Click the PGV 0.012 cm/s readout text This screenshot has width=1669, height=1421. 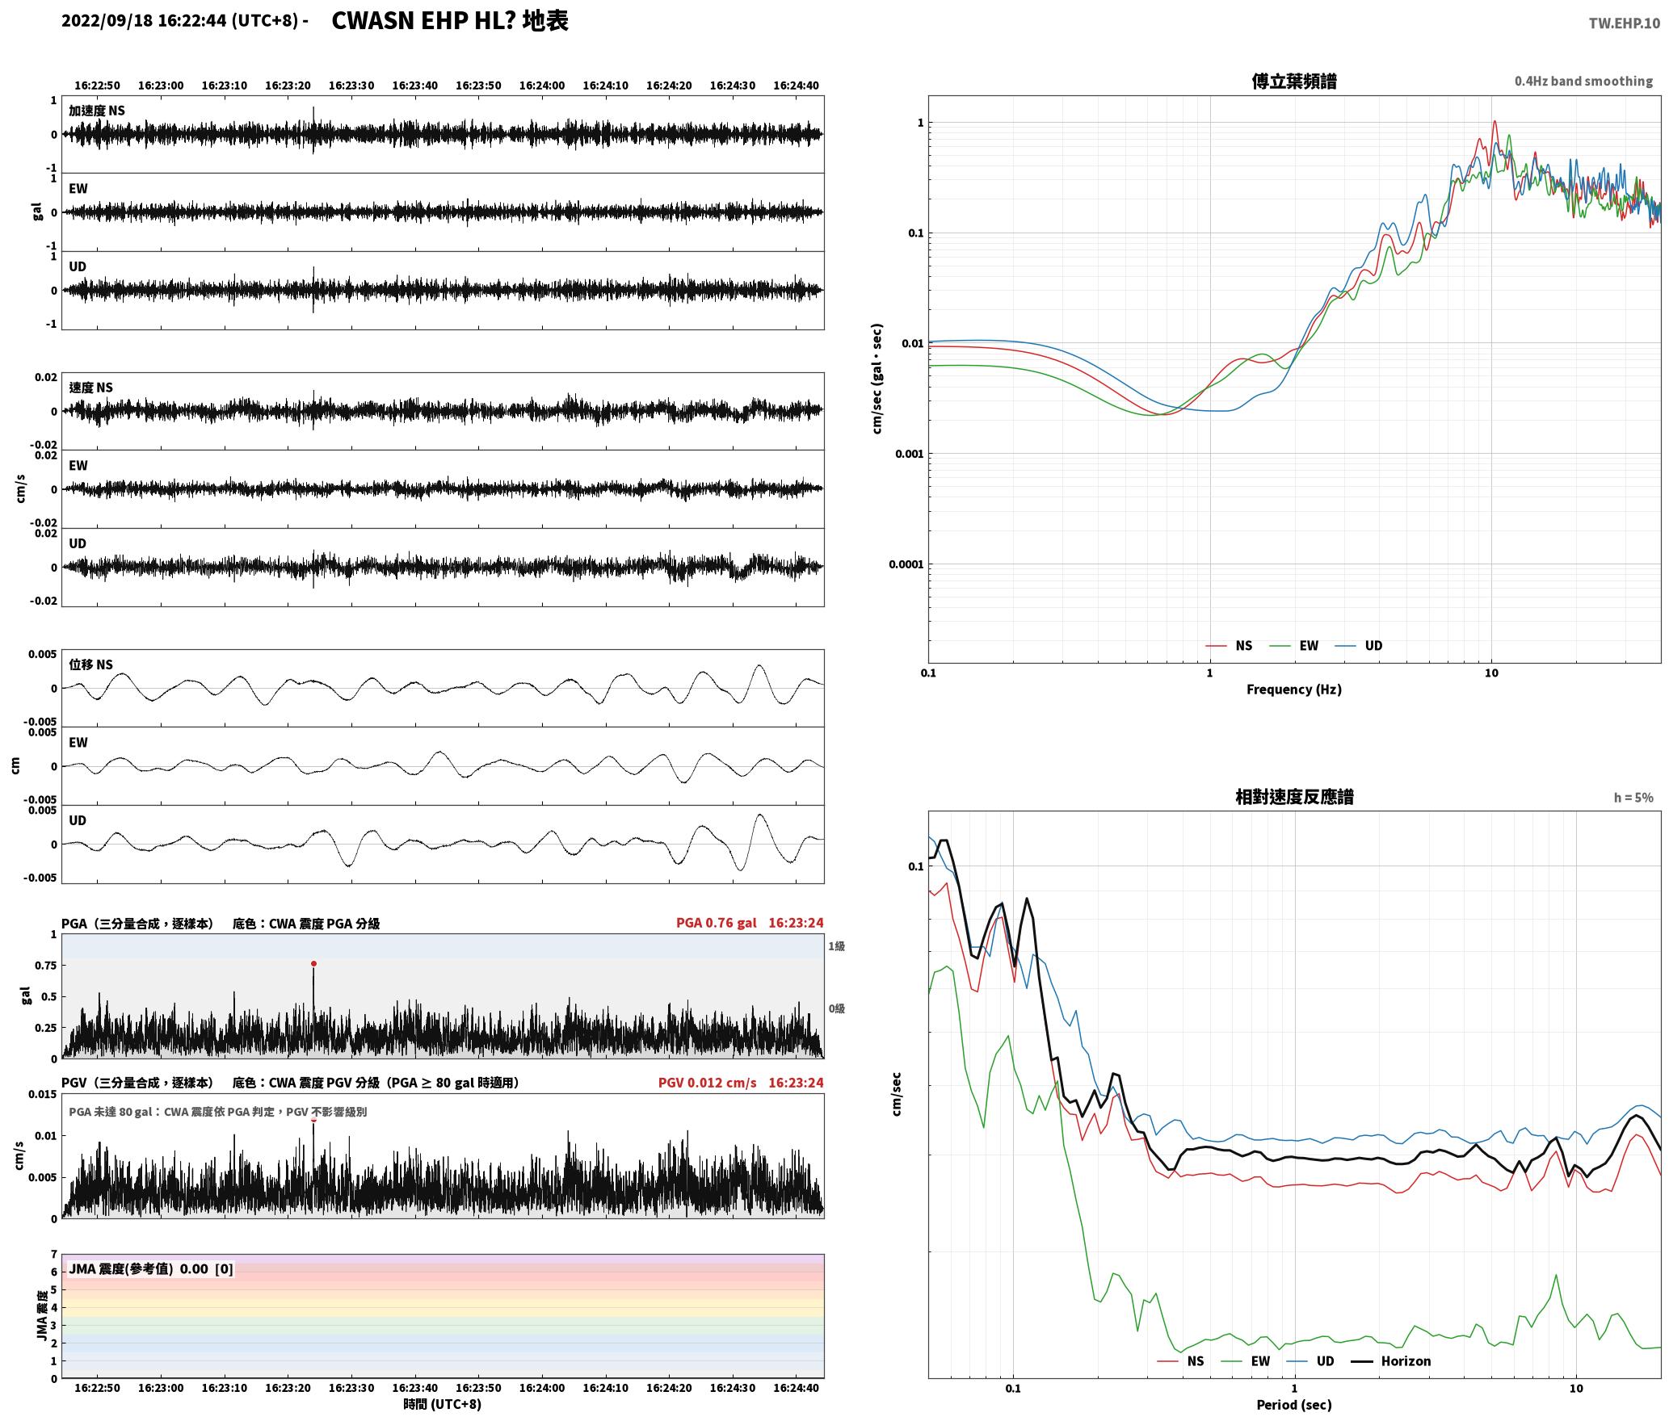(708, 1083)
